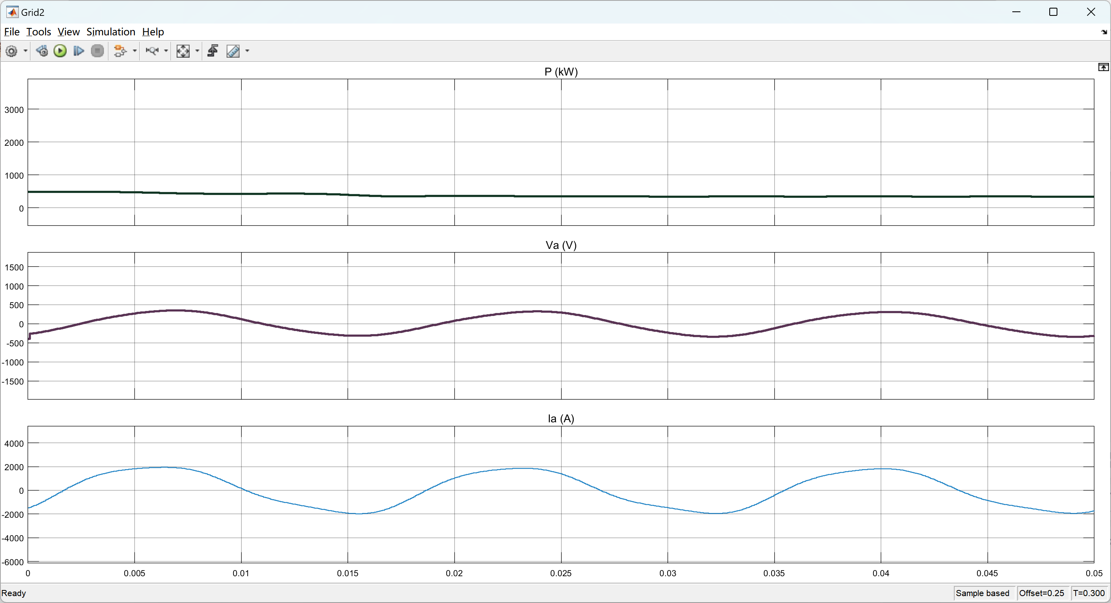Toggle the Triggers tool icon
The width and height of the screenshot is (1111, 603).
[213, 51]
